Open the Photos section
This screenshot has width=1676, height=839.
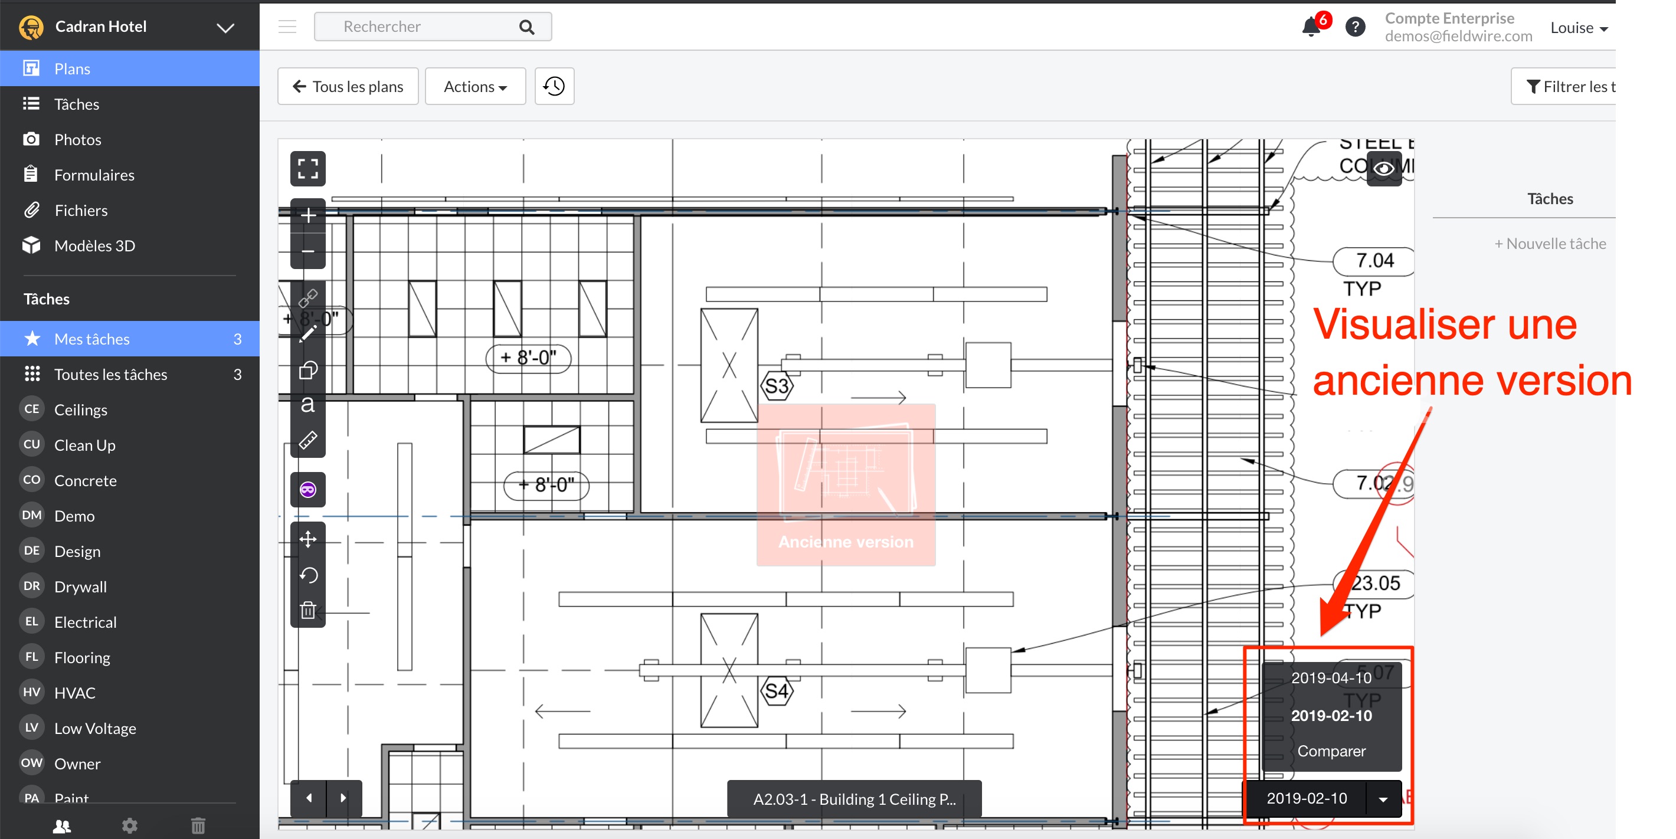pyautogui.click(x=130, y=139)
